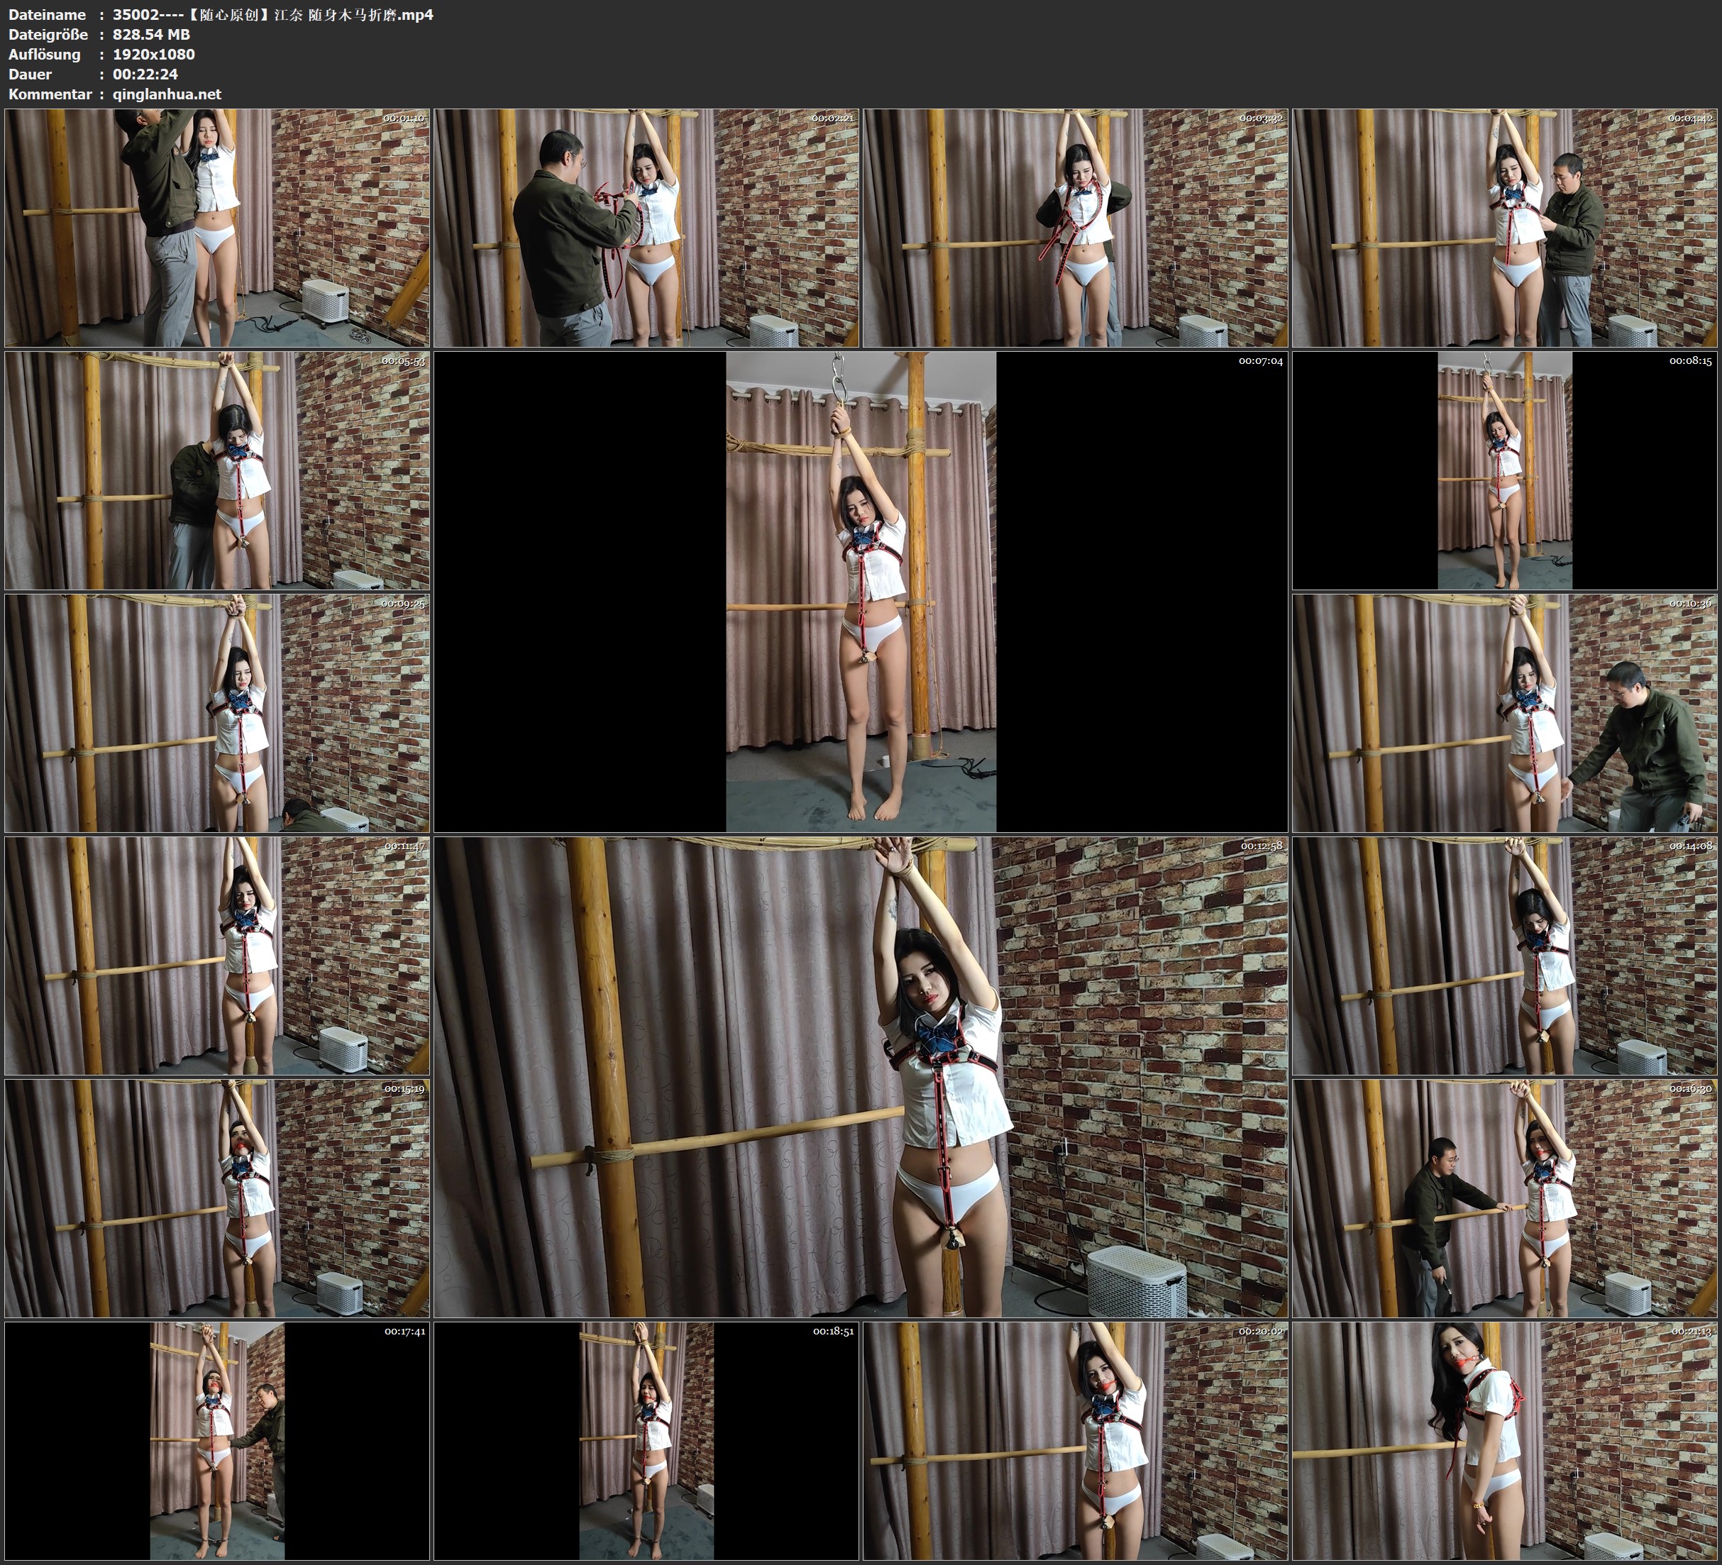The width and height of the screenshot is (1722, 1565).
Task: Click the last thumbnail stamped 00:21:13
Action: (1505, 1440)
